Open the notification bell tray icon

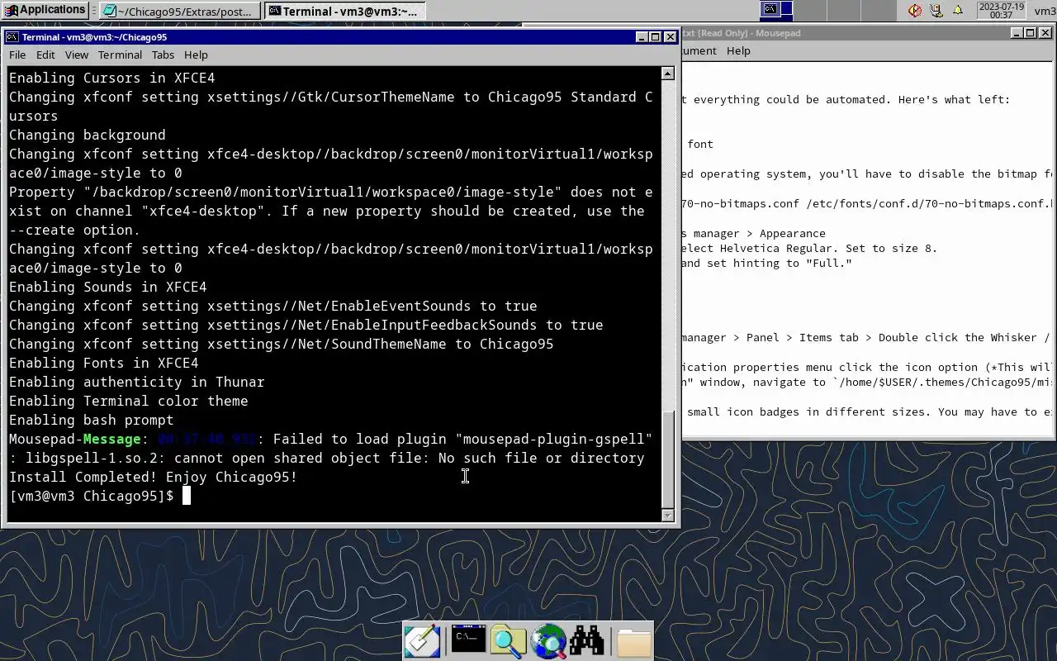point(958,11)
